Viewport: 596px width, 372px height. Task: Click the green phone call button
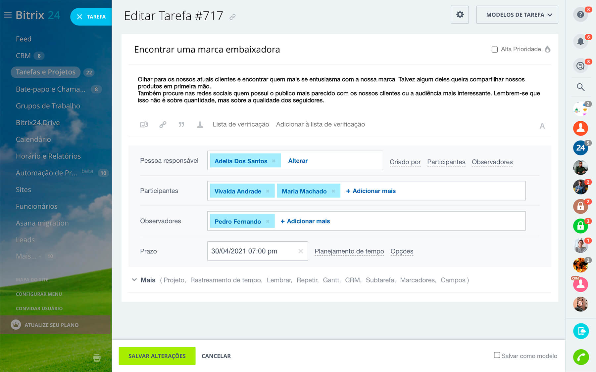click(581, 357)
